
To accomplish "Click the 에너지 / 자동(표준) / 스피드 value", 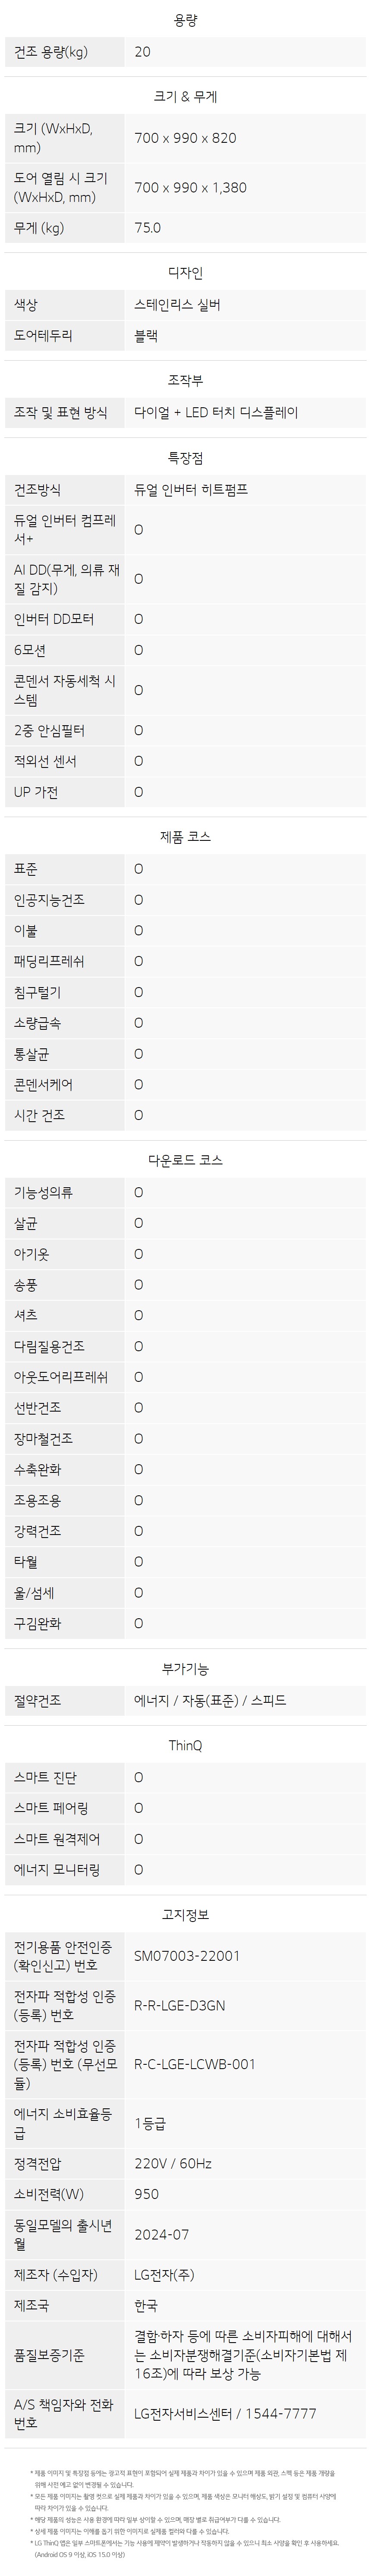I will (210, 1700).
